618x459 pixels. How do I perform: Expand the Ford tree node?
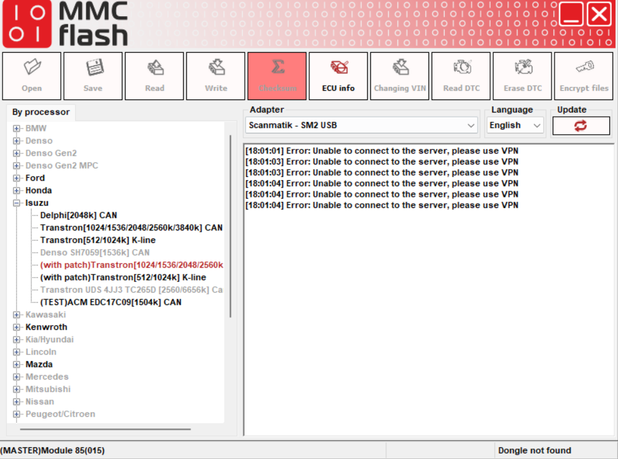coord(16,178)
